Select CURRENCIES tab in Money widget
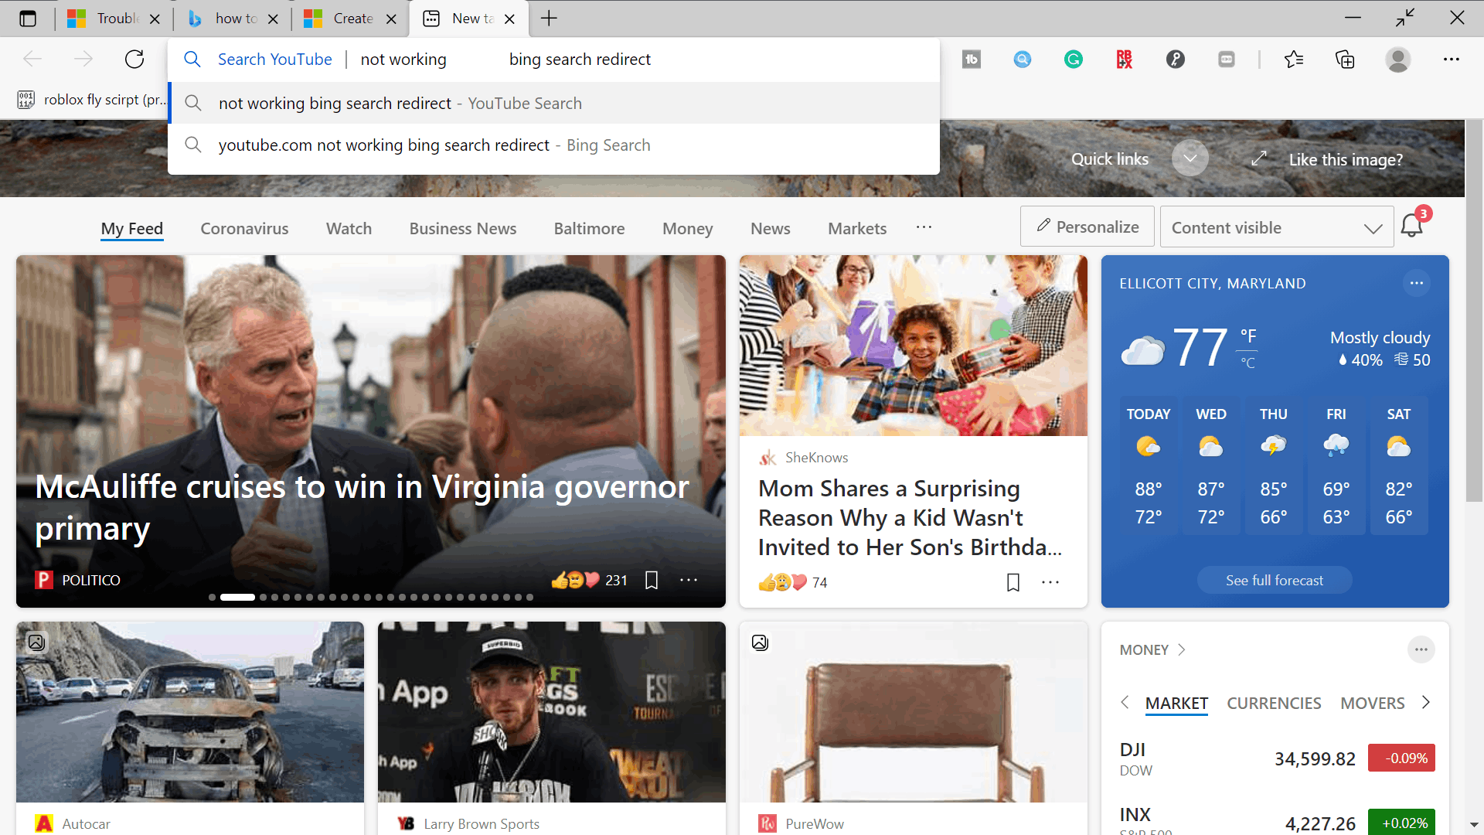 pos(1274,703)
